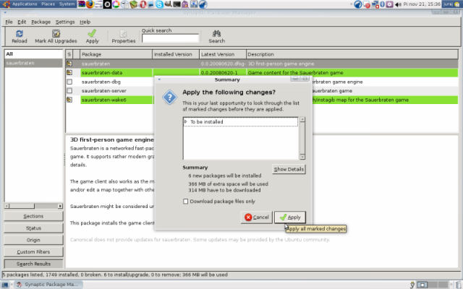Image resolution: width=463 pixels, height=289 pixels.
Task: Click the network connection tray icon
Action: [375, 4]
